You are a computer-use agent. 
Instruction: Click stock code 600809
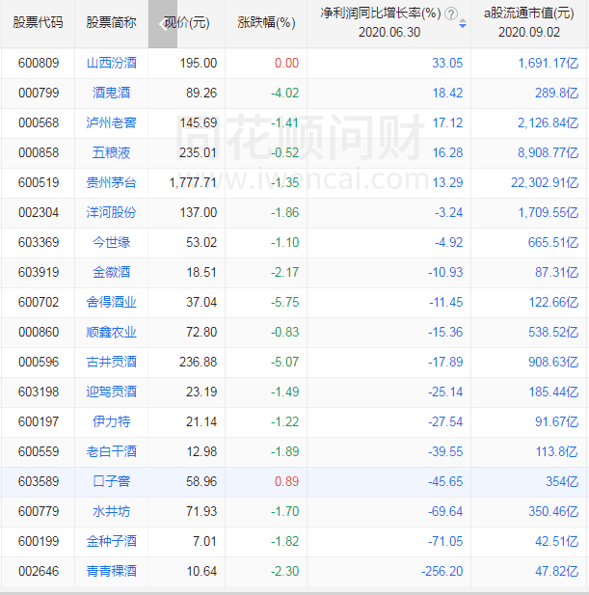pyautogui.click(x=38, y=63)
